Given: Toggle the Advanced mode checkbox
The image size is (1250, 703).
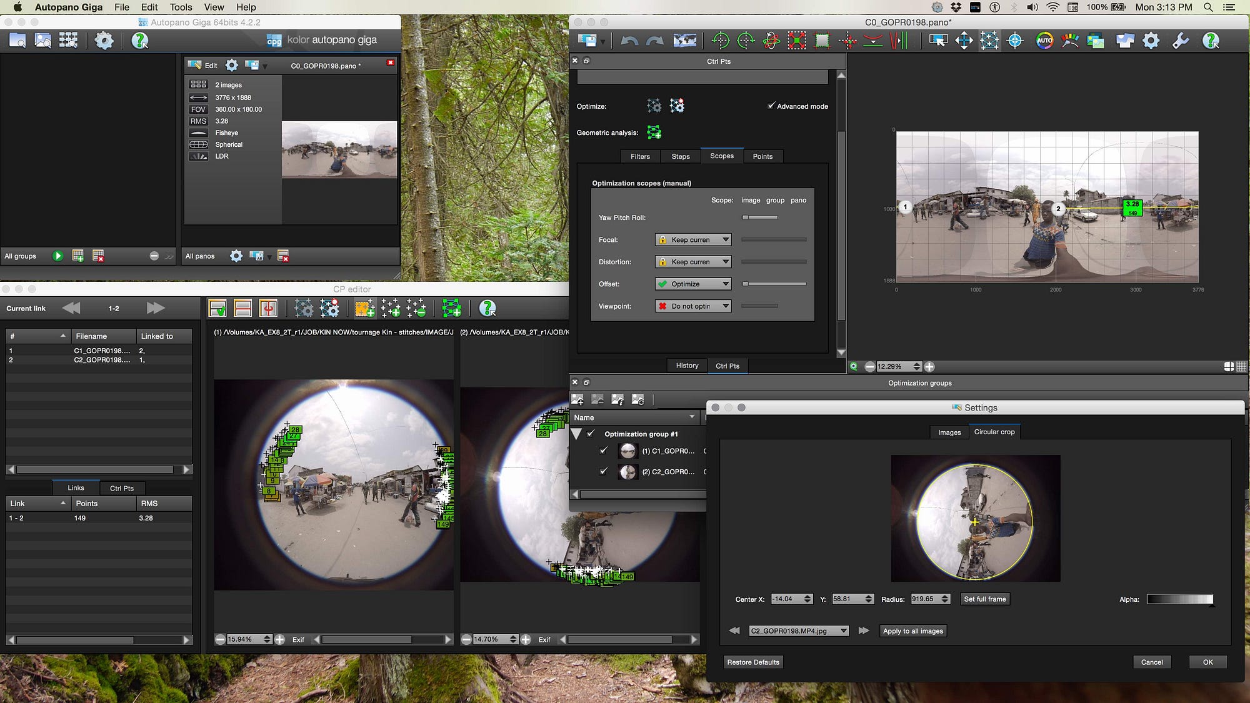Looking at the screenshot, I should [x=771, y=106].
